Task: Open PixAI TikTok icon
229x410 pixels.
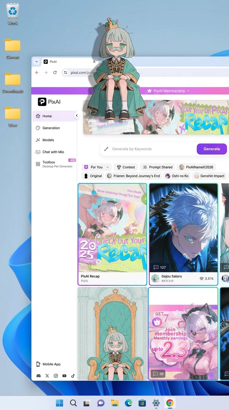Action: 73,376
